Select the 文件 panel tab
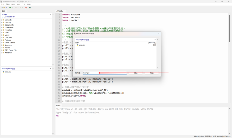 3,11
